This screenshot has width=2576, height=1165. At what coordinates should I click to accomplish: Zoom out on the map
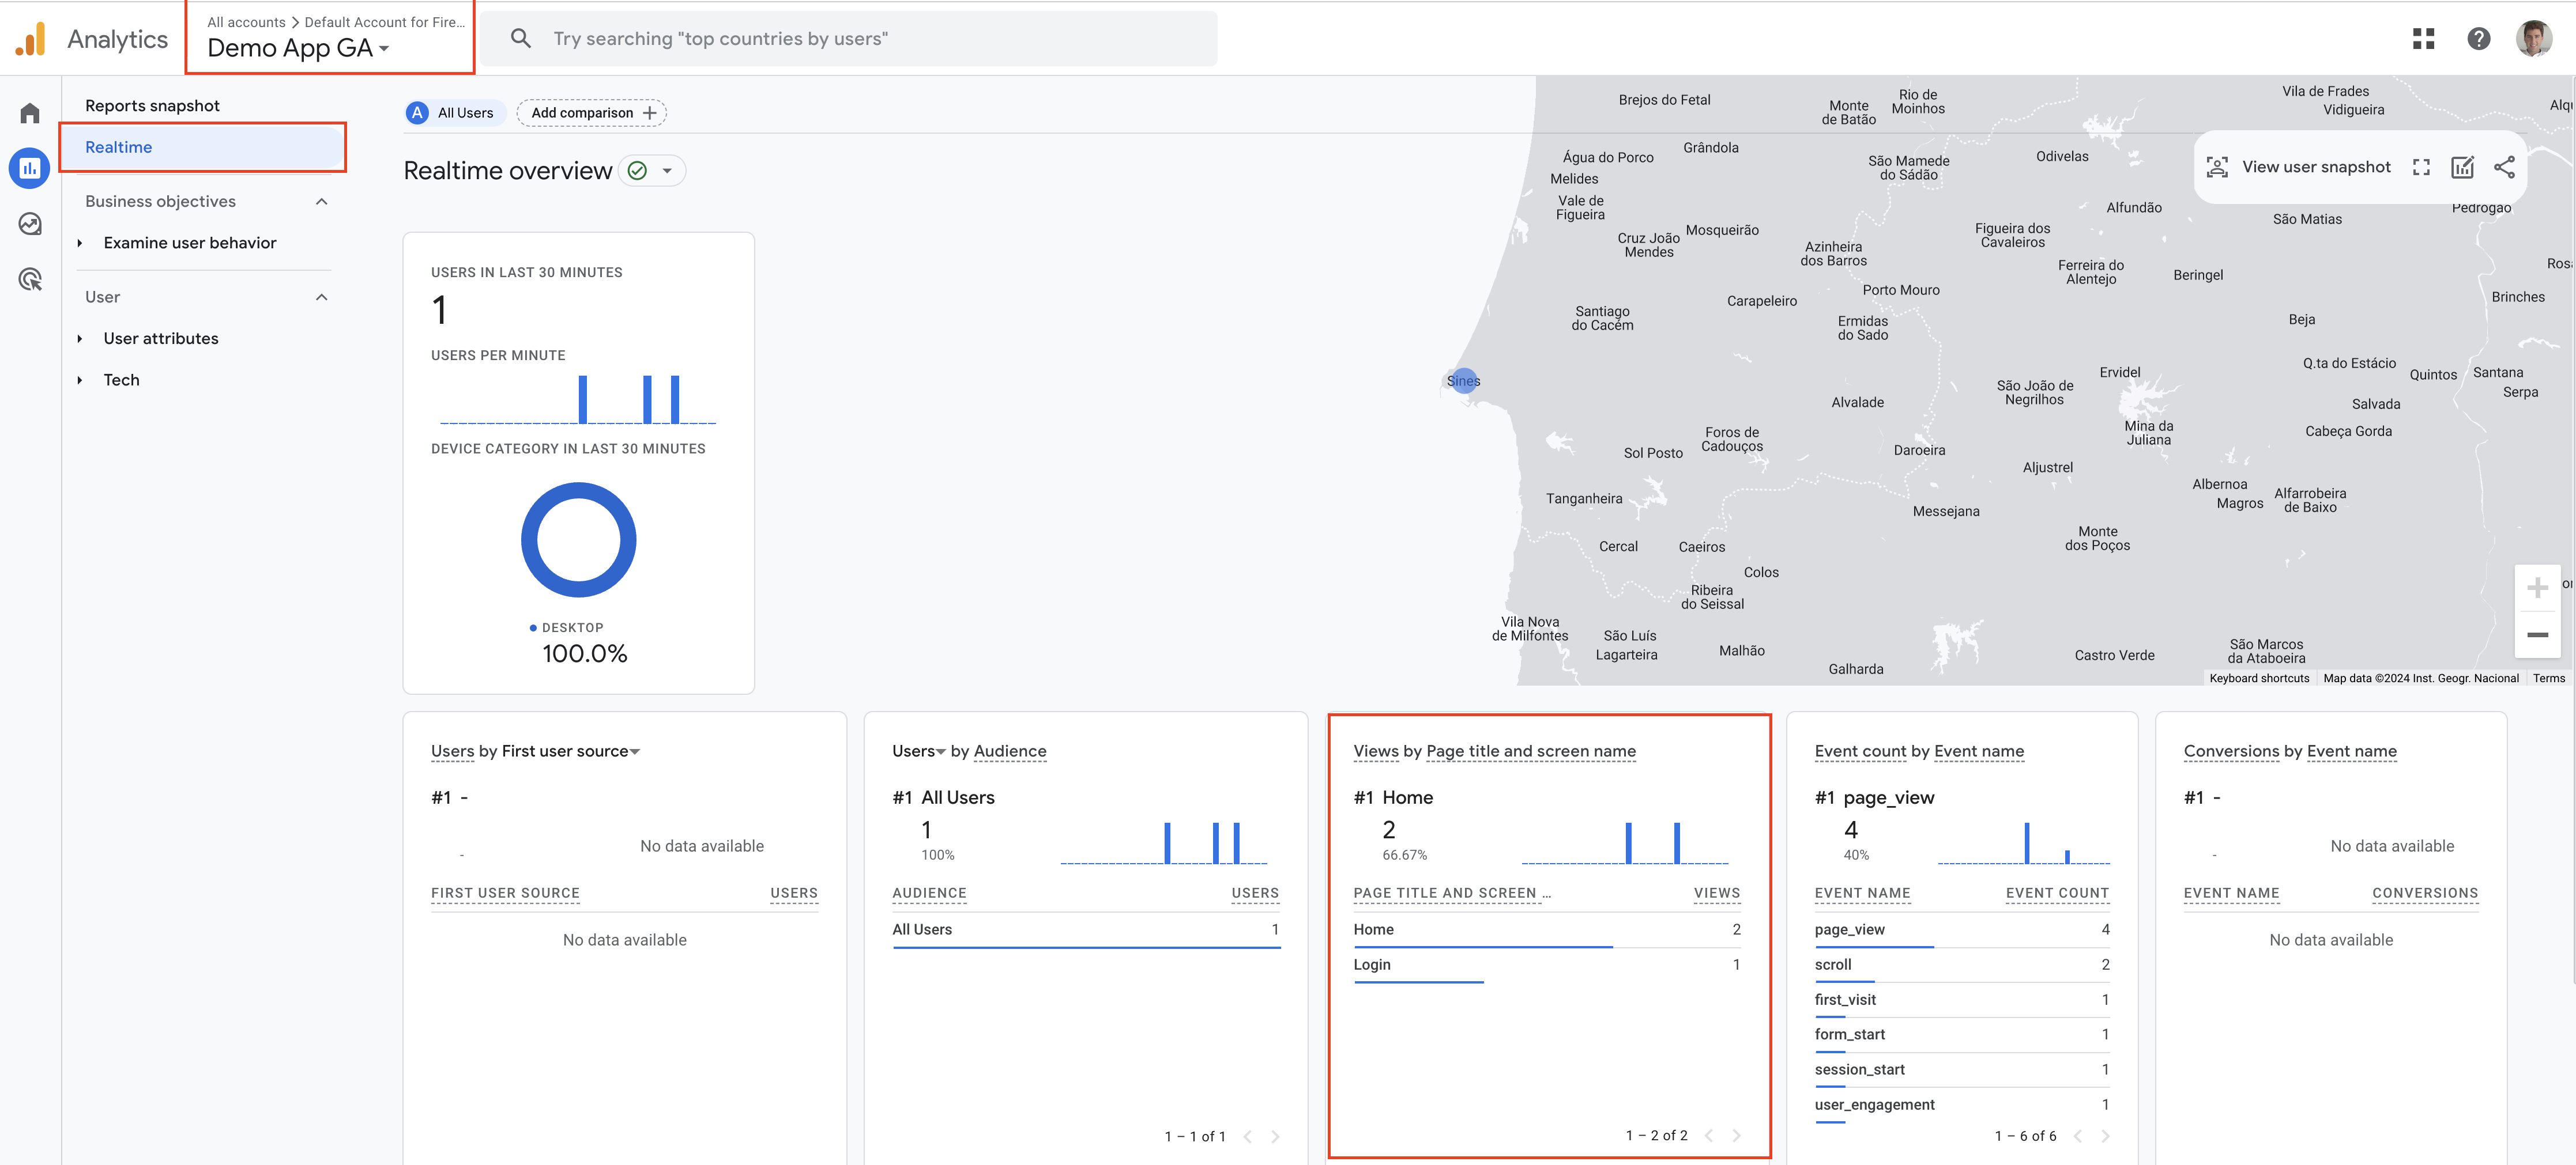click(x=2537, y=634)
